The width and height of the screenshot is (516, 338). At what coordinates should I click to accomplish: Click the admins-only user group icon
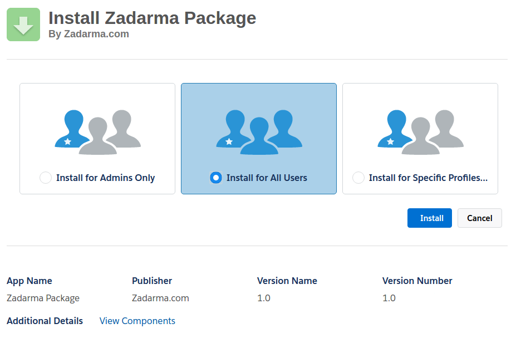click(x=97, y=132)
